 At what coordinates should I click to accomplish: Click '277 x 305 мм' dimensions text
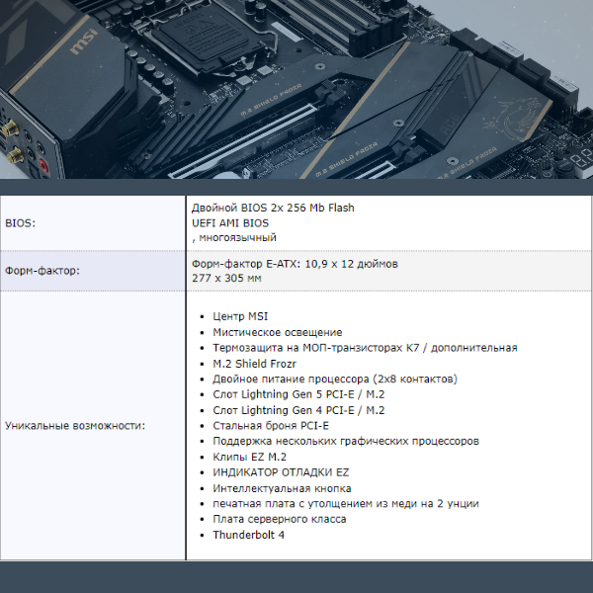(x=226, y=279)
